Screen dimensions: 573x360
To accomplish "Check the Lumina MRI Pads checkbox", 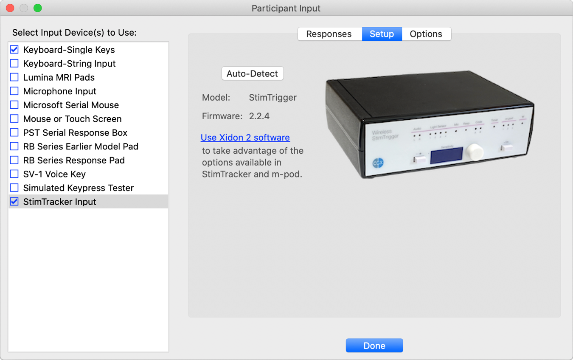I will coord(14,77).
